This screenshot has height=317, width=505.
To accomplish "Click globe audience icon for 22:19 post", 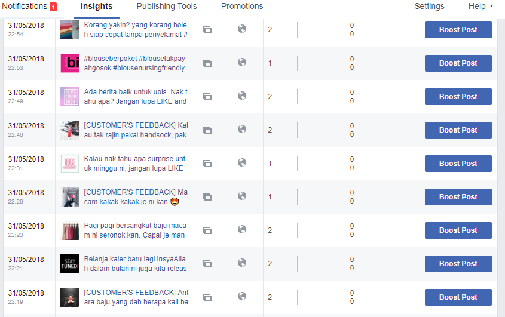I will click(242, 296).
